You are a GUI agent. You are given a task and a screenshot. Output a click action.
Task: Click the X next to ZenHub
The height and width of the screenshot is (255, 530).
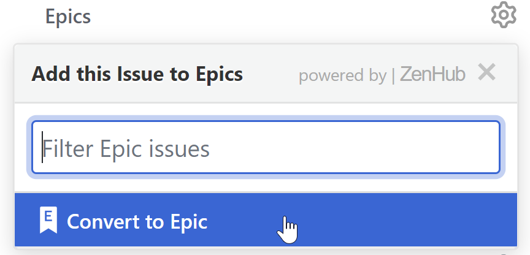pyautogui.click(x=486, y=72)
